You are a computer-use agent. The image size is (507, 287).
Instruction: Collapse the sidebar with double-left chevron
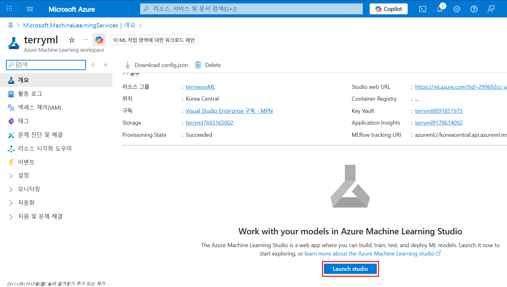pyautogui.click(x=106, y=65)
